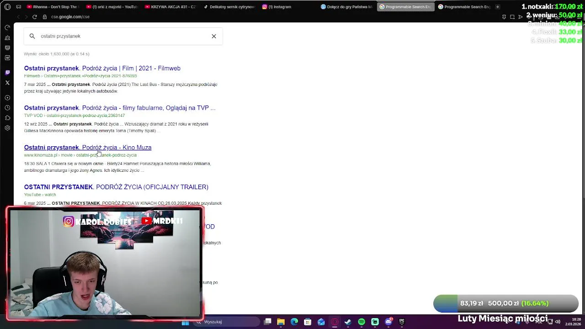Click Opera GX on the taskbar
The width and height of the screenshot is (585, 329).
[335, 322]
